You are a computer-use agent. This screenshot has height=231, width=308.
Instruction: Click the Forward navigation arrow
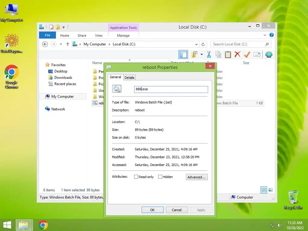click(x=54, y=44)
